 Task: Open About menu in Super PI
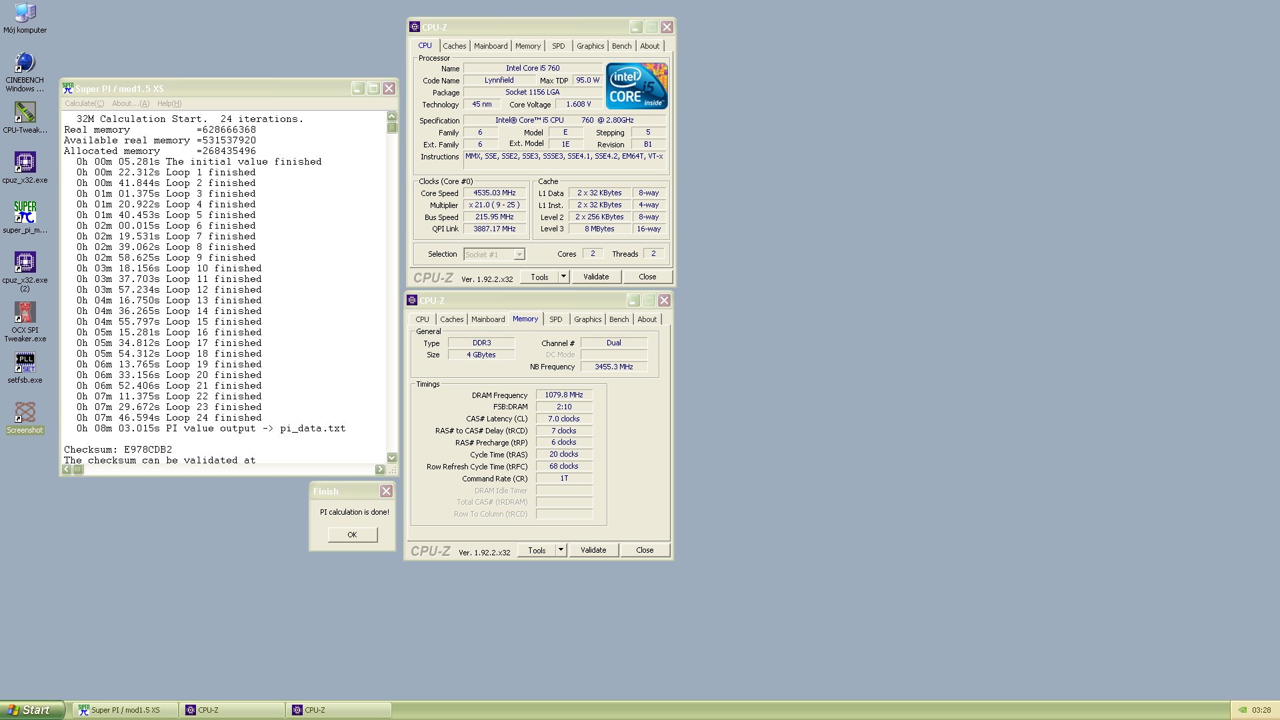[x=131, y=103]
